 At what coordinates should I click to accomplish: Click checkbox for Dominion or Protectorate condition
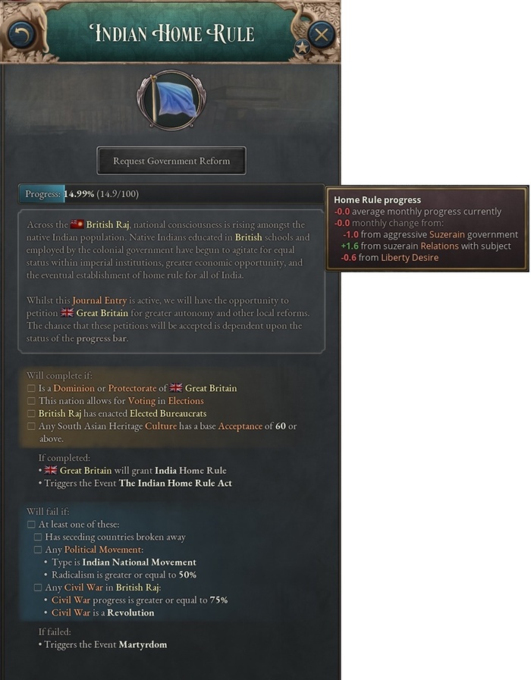[31, 388]
